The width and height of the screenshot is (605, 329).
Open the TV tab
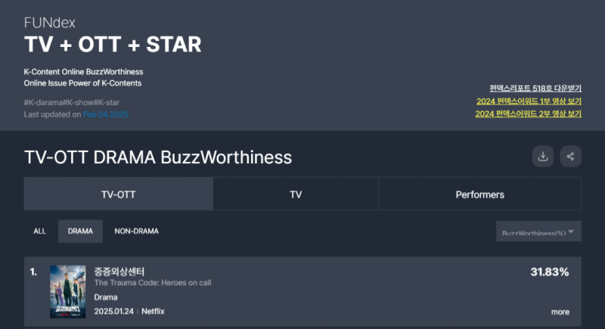point(296,194)
